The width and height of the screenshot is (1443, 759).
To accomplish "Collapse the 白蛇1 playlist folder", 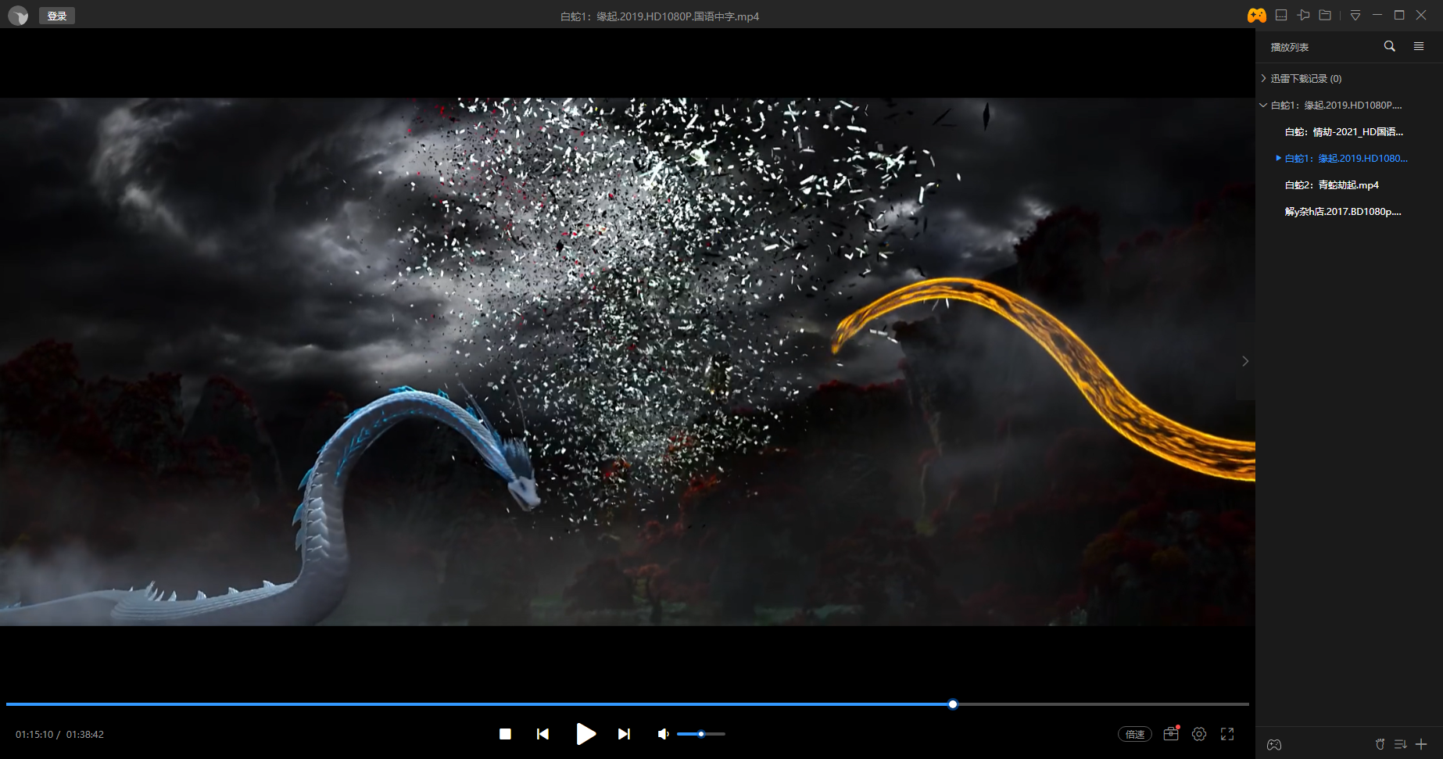I will tap(1263, 106).
